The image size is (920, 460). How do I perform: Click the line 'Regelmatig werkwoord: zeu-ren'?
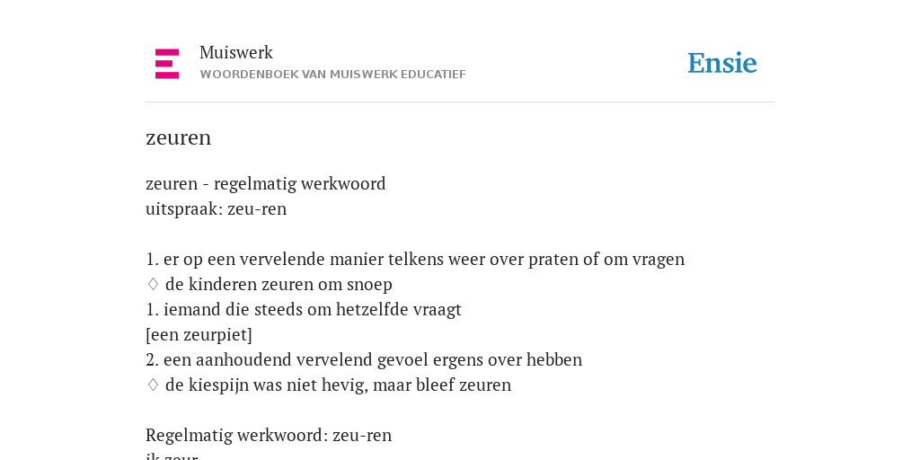coord(269,436)
